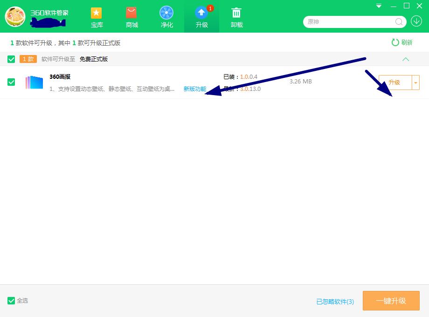Open the 卸载 uninstall tab
429x317 pixels.
(237, 17)
